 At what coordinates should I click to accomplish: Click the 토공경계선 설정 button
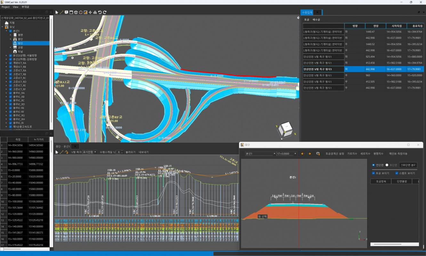[x=335, y=154]
